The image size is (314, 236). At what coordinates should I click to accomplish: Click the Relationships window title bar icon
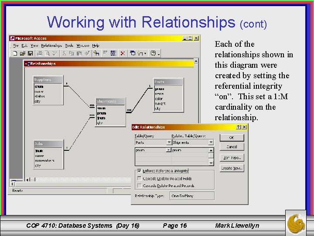[x=27, y=64]
